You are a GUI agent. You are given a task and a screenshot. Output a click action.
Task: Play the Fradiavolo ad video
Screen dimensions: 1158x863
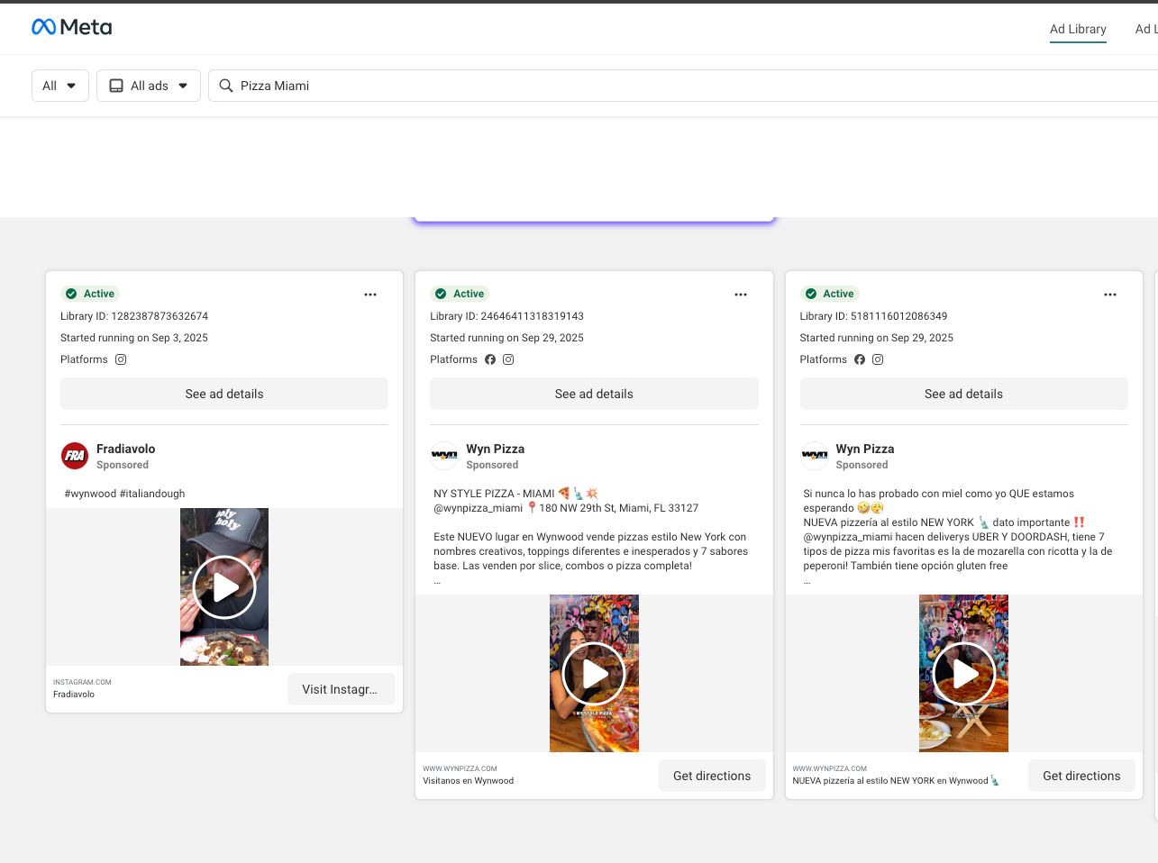(224, 587)
